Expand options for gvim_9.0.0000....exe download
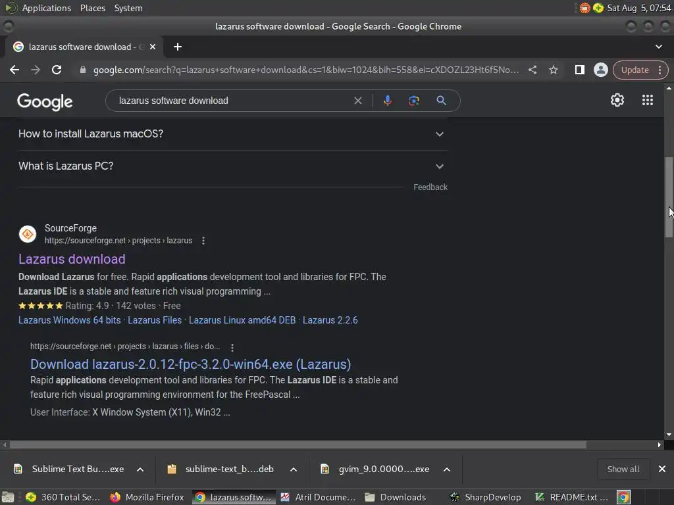Viewport: 674px width, 505px height. click(x=447, y=469)
